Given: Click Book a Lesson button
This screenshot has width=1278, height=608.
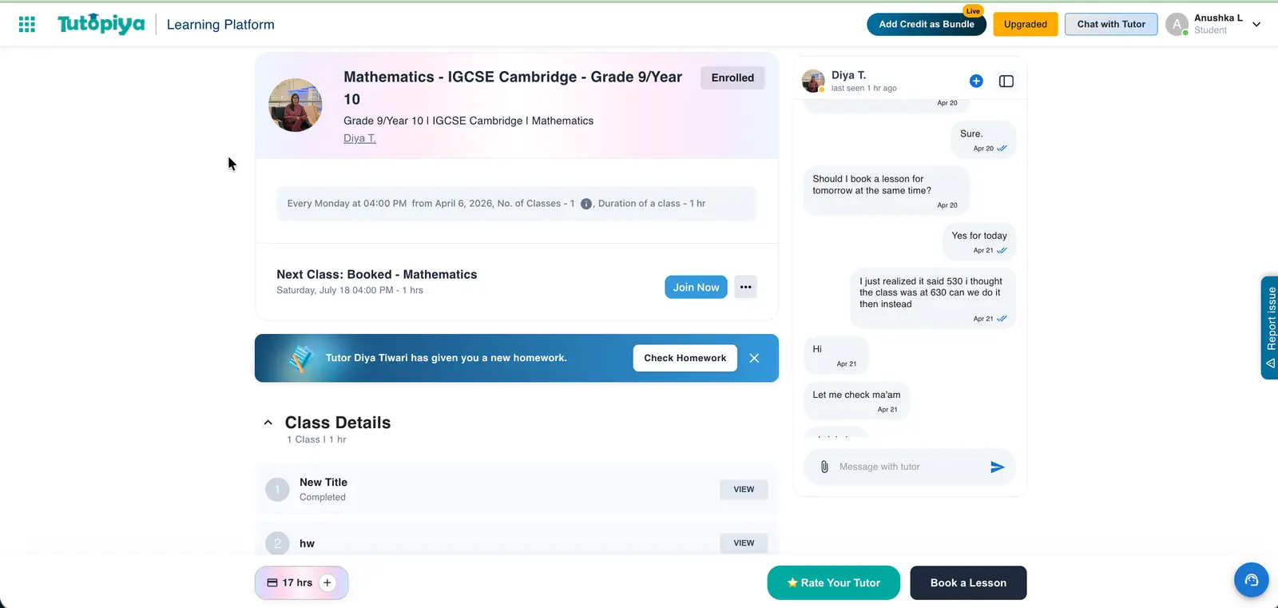Looking at the screenshot, I should click(968, 582).
